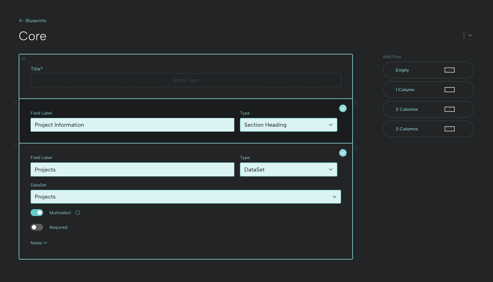Edit the Project Information field label
Image resolution: width=493 pixels, height=282 pixels.
[x=132, y=125]
